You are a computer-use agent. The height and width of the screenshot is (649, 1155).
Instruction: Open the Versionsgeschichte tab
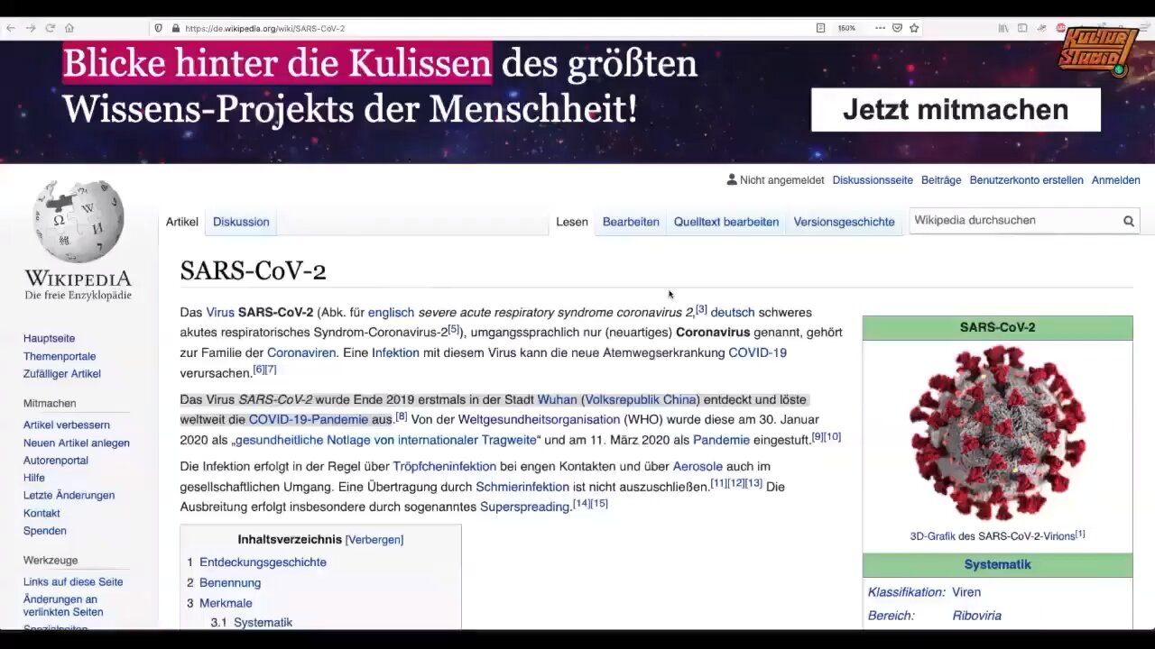(x=845, y=222)
